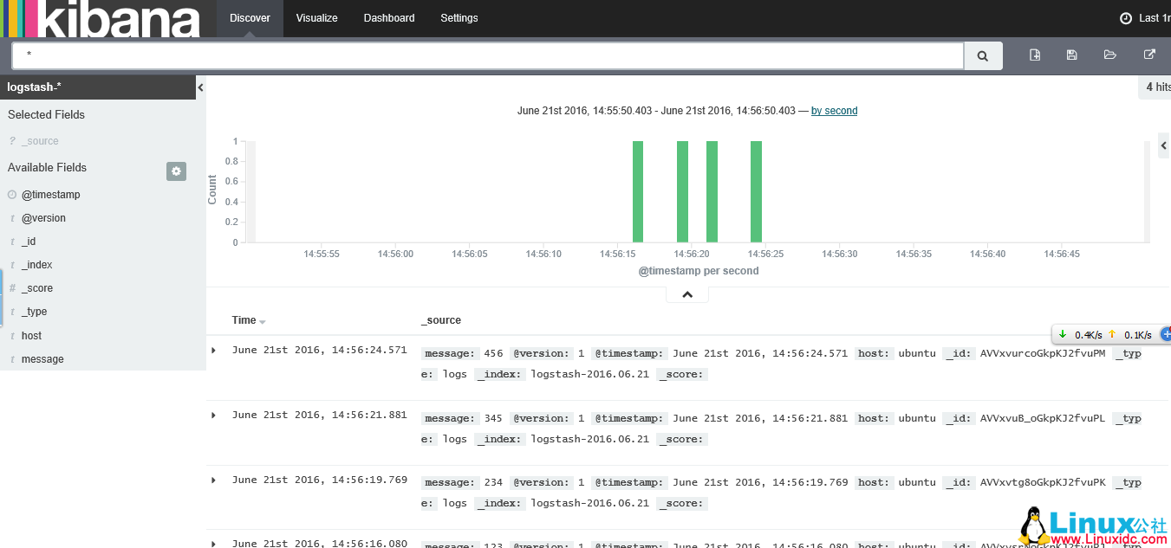This screenshot has width=1171, height=548.
Task: Click the Kibana logo
Action: pos(98,17)
